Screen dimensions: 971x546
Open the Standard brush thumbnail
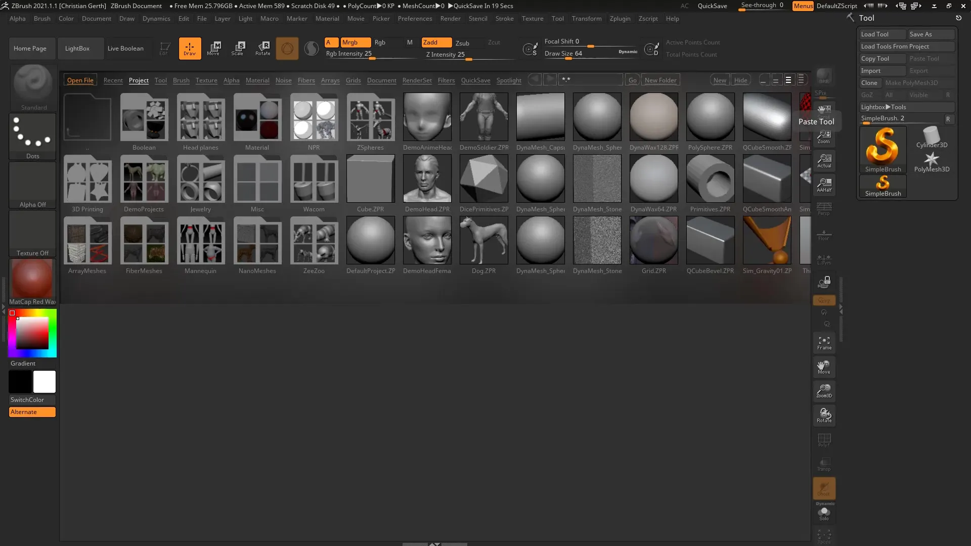click(x=33, y=87)
